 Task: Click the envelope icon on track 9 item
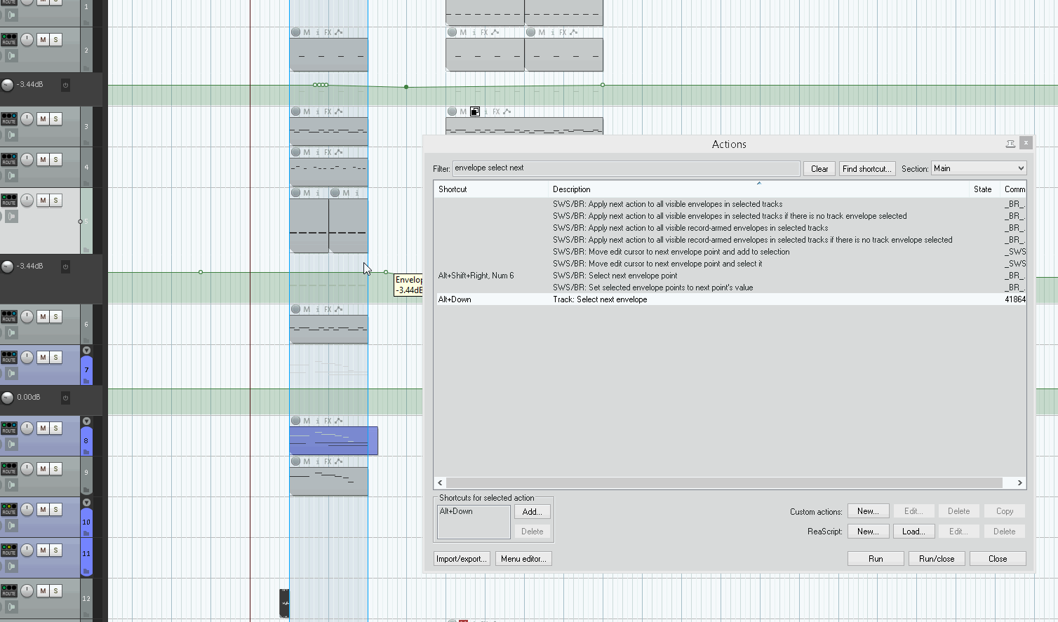(339, 461)
